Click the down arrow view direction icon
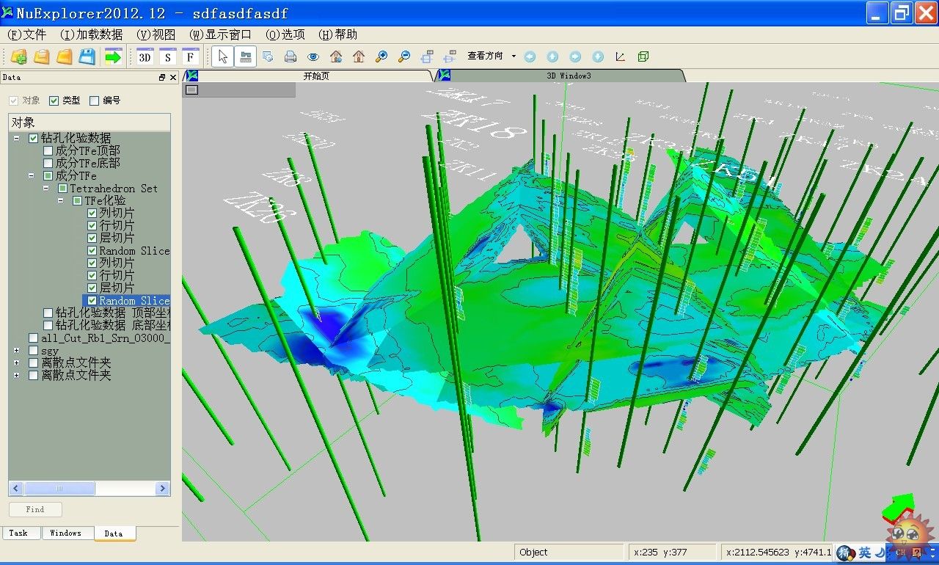939x565 pixels. pyautogui.click(x=598, y=56)
